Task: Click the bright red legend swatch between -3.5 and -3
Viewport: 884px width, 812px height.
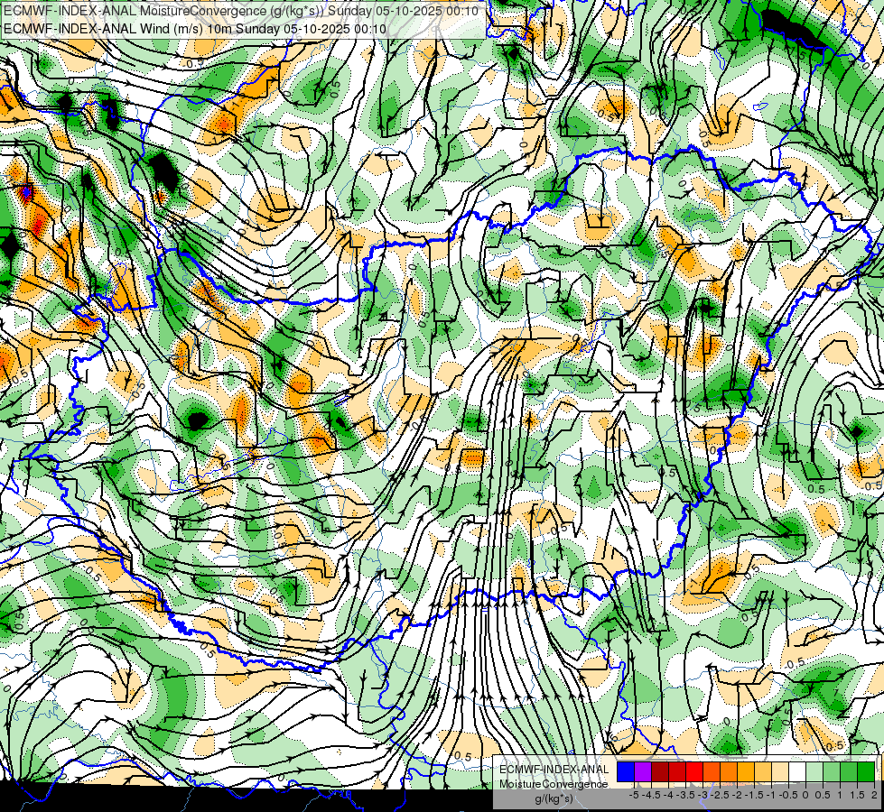Action: [694, 771]
